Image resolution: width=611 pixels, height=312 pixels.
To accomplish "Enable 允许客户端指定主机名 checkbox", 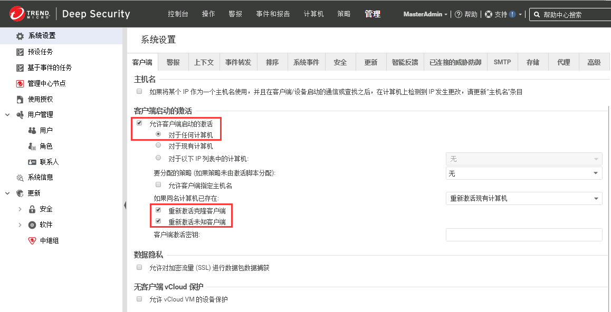I will 158,185.
